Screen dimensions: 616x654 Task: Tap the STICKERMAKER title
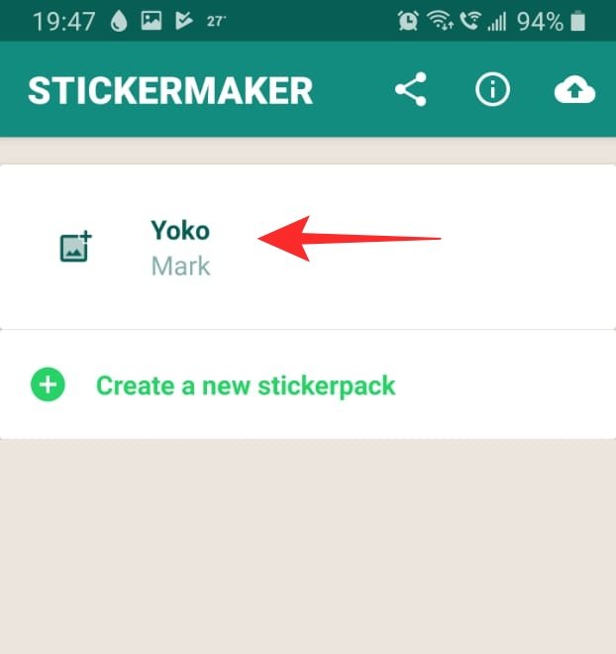click(170, 90)
